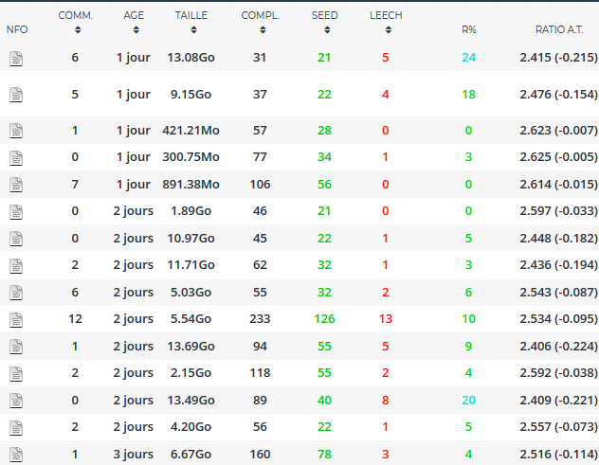Screen dimensions: 599x465
Task: Open NFO icon for 13.69Go row
Action: pyautogui.click(x=16, y=347)
